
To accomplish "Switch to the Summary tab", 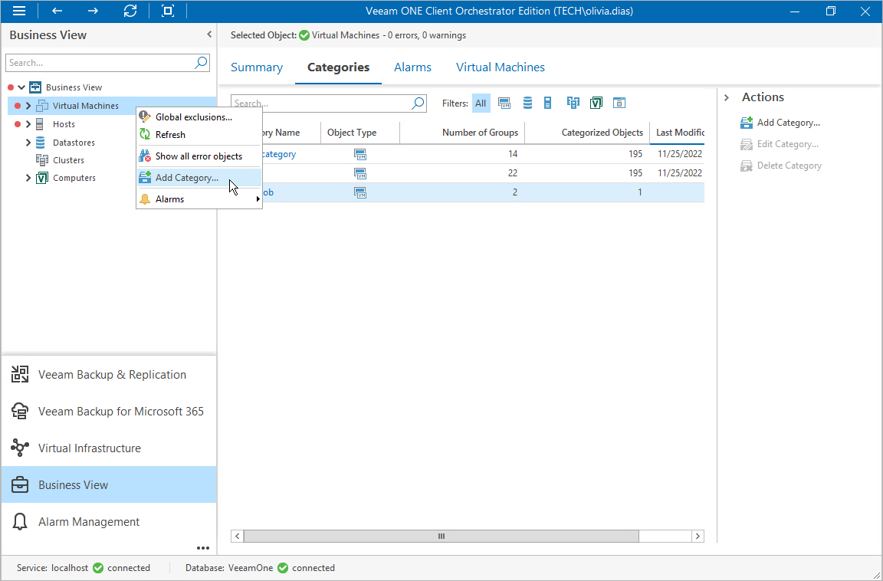I will pos(256,67).
